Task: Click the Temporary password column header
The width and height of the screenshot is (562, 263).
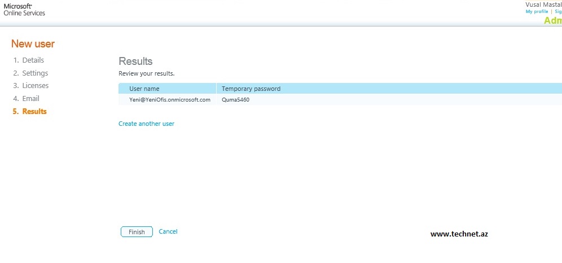Action: click(x=251, y=89)
